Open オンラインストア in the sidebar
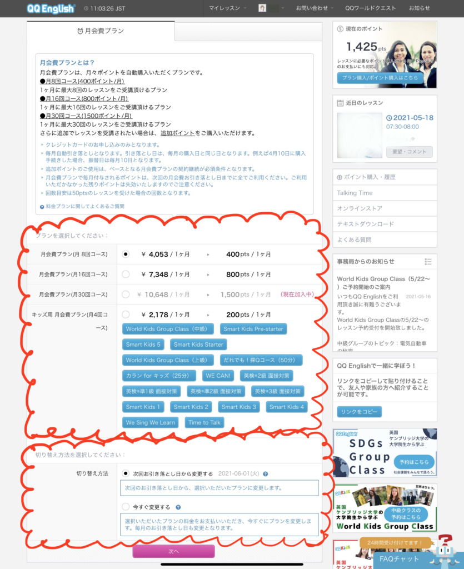The height and width of the screenshot is (569, 464). click(385, 209)
